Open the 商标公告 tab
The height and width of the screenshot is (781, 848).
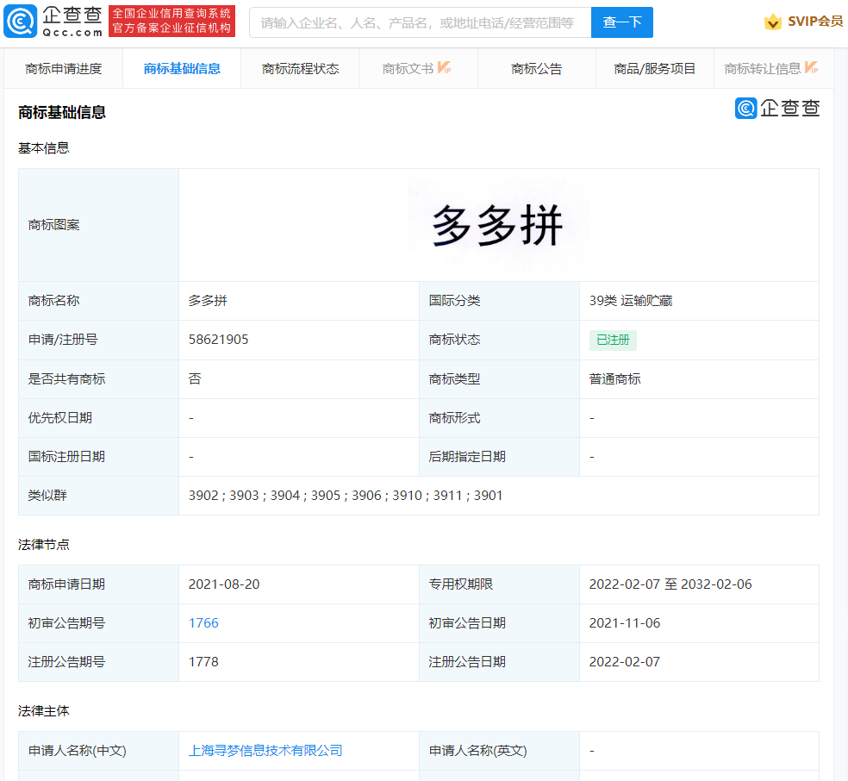537,68
